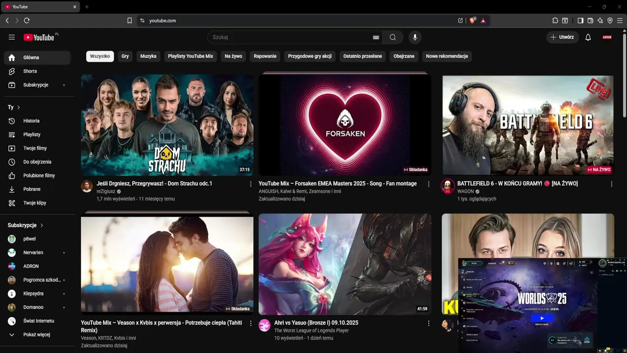The image size is (627, 353).
Task: Open Playlisty in sidebar
Action: (x=37, y=134)
